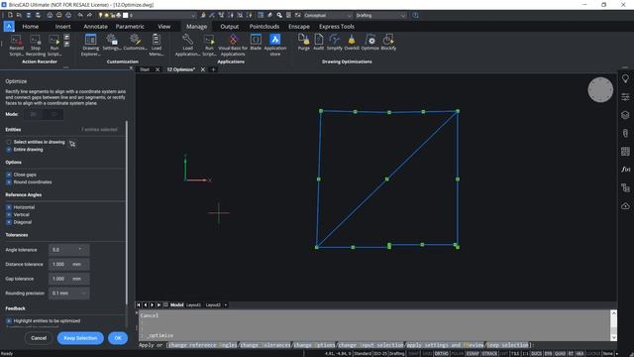
Task: Open the Settings ribbon tool
Action: pyautogui.click(x=112, y=42)
